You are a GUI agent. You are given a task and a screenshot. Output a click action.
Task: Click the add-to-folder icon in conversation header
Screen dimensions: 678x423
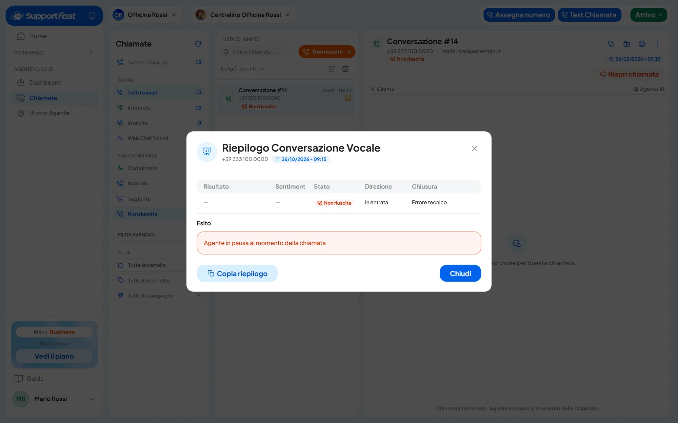626,44
